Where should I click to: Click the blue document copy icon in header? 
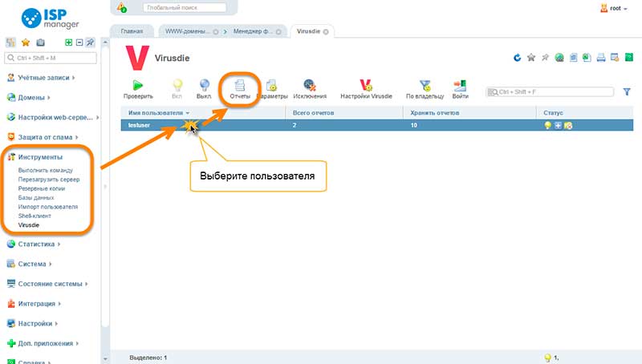click(x=573, y=58)
